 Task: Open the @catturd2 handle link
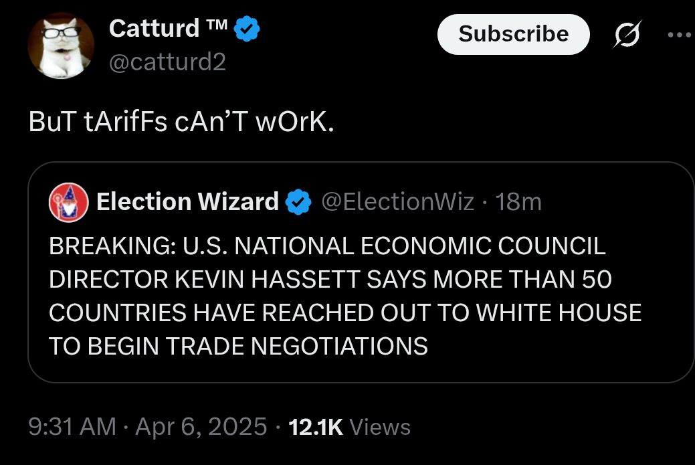[x=167, y=62]
